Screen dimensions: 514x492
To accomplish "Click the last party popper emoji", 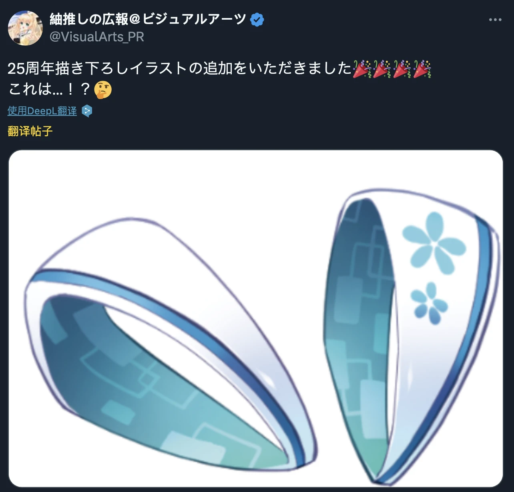I will 422,69.
